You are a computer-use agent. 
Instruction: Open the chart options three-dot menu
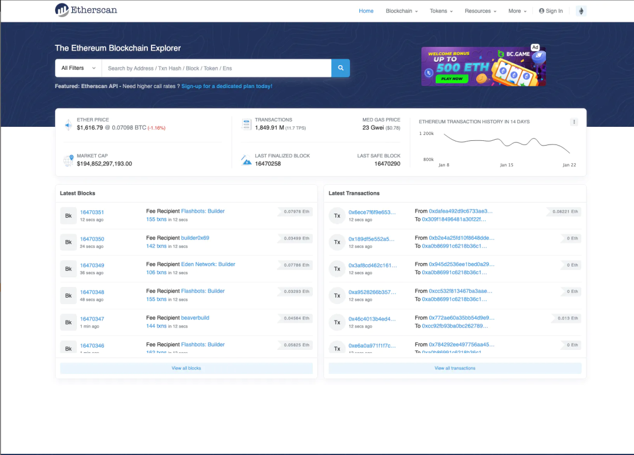(x=574, y=122)
